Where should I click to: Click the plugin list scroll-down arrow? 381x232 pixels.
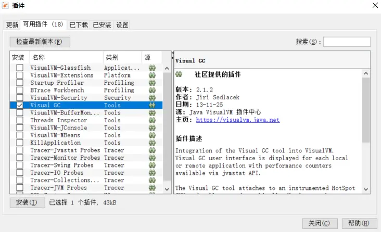point(167,189)
